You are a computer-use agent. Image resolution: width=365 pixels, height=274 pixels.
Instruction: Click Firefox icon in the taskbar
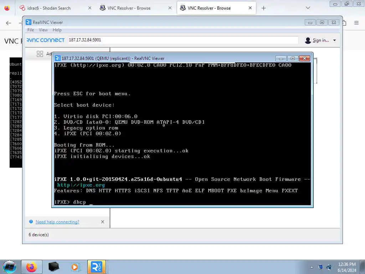click(32, 267)
